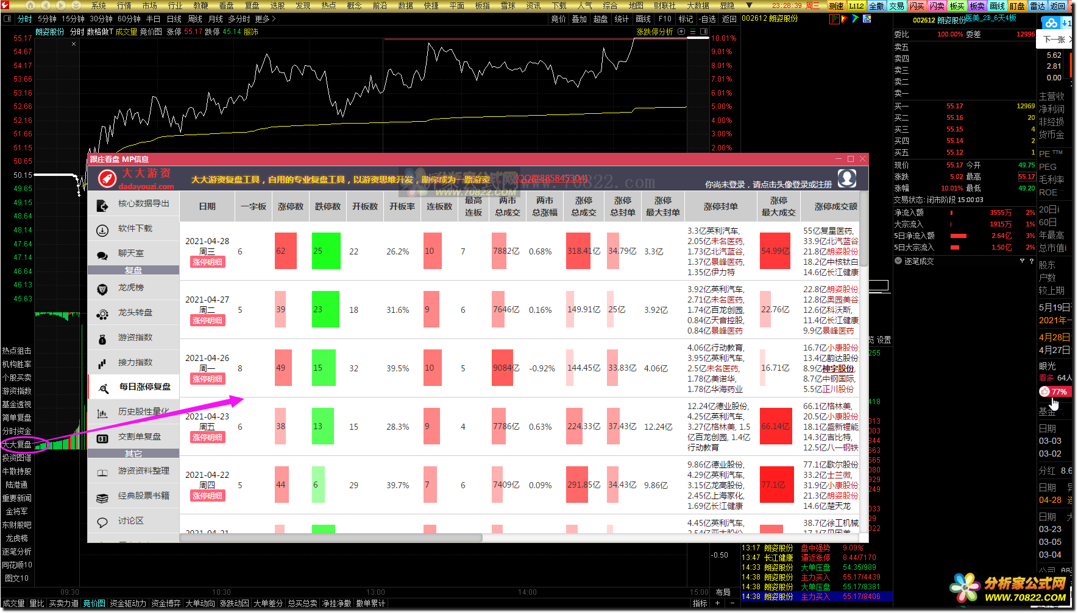Click the 叠加 overlay toolbar item
1078x613 pixels.
579,19
